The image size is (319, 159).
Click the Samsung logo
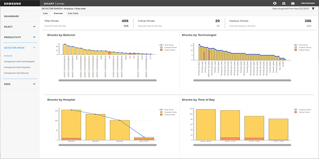13,3
